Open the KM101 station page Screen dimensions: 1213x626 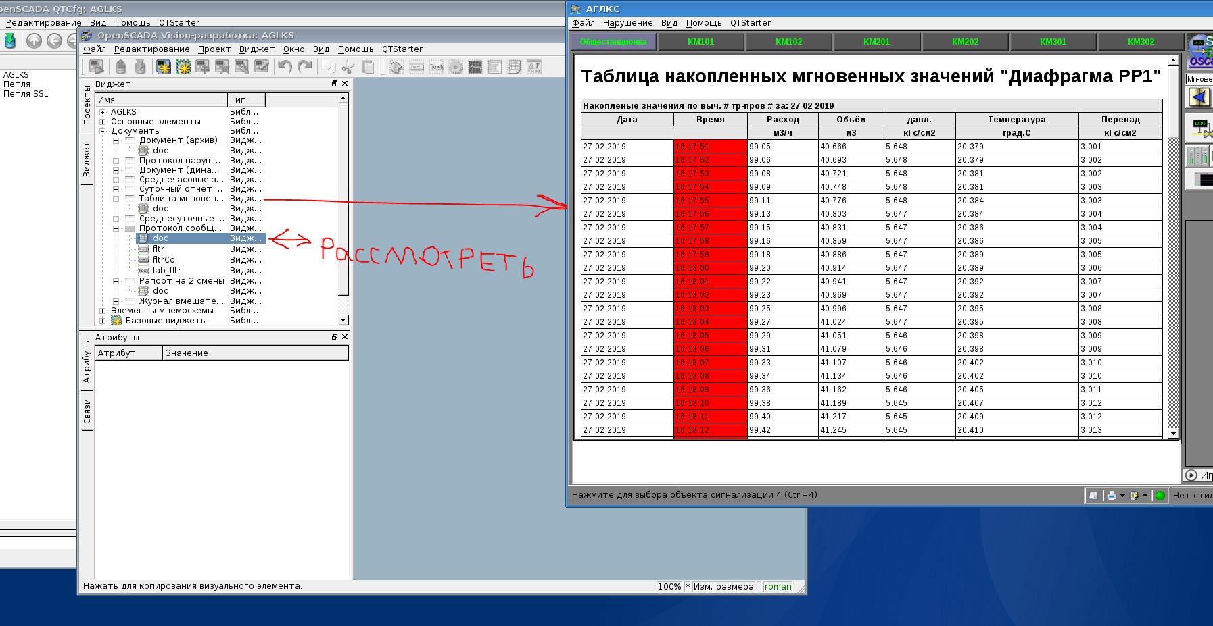700,42
